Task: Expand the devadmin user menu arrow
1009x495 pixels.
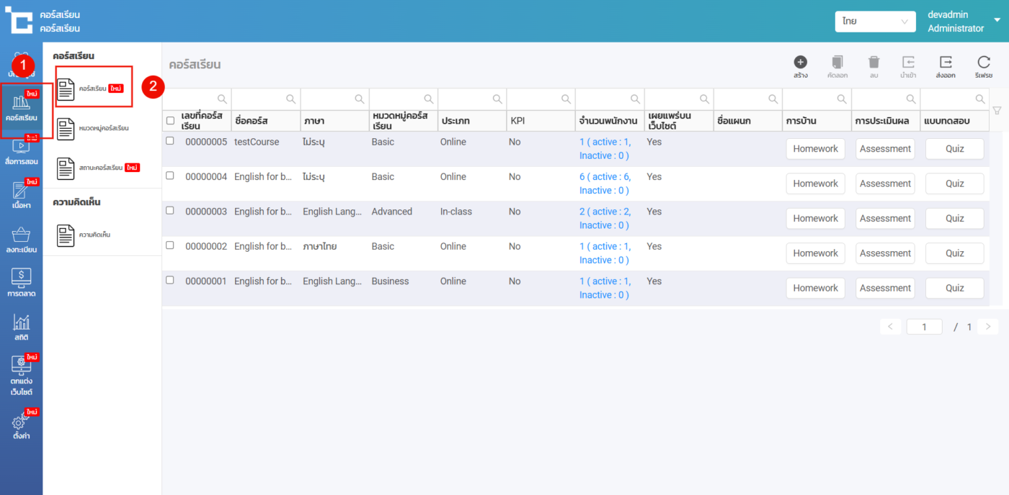Action: (x=997, y=20)
